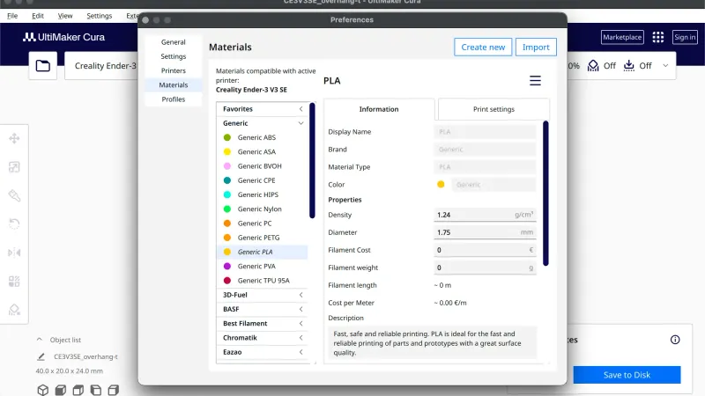Click the adhesion icon next to Off
This screenshot has width=705, height=396.
(x=628, y=65)
